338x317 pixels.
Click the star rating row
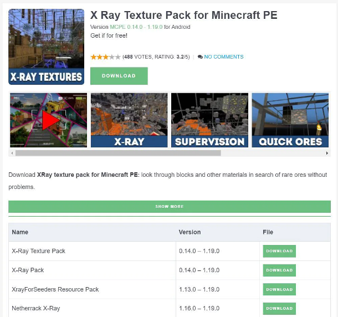(x=105, y=57)
